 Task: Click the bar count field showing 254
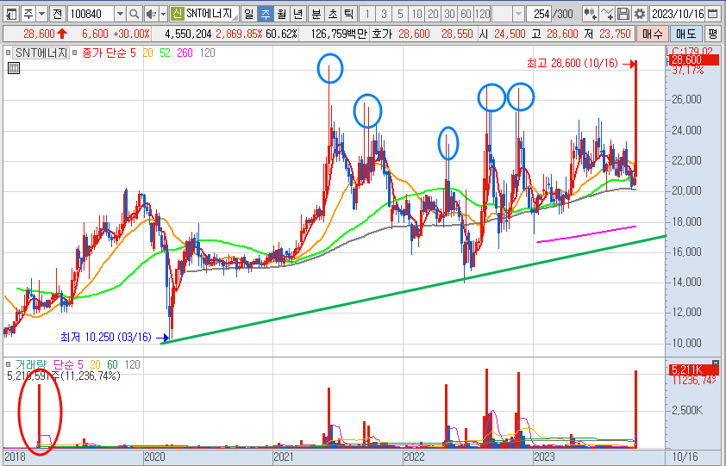click(x=540, y=15)
